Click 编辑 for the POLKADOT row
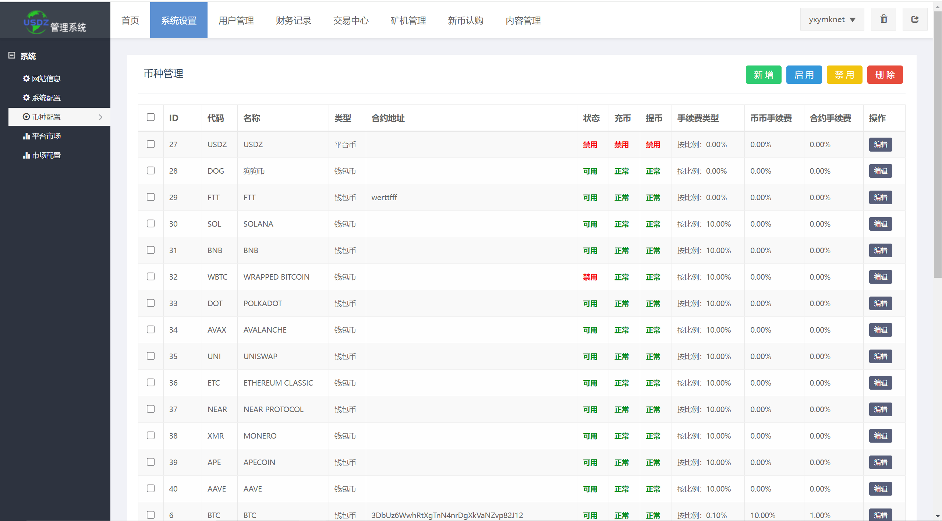The height and width of the screenshot is (521, 942). click(x=881, y=303)
